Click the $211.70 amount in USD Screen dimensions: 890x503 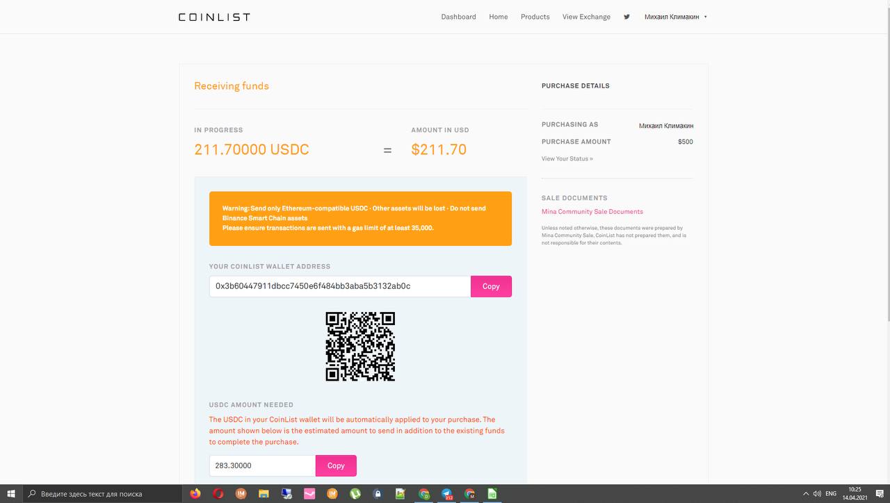point(439,149)
